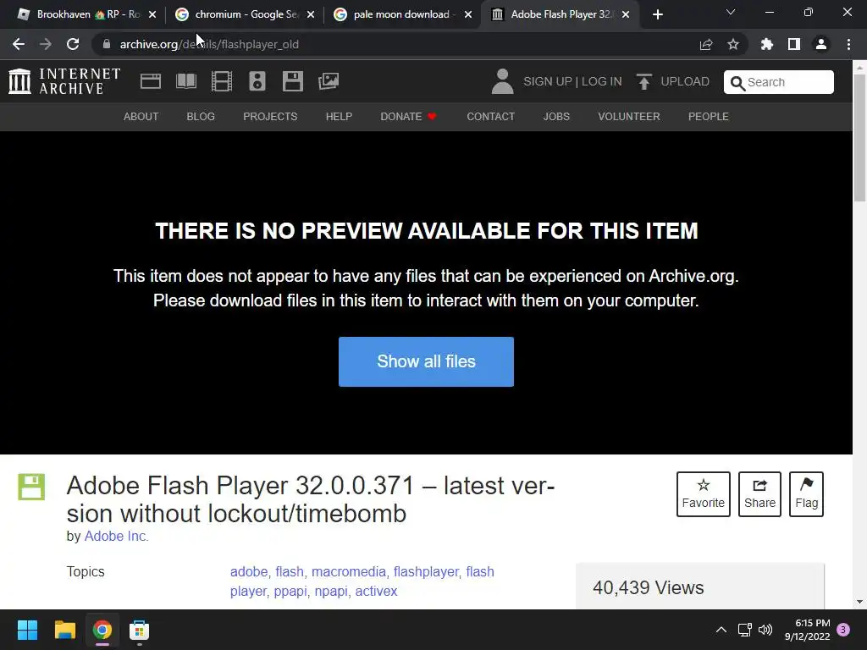Viewport: 867px width, 650px height.
Task: Close the pale moon download tab
Action: (x=468, y=15)
